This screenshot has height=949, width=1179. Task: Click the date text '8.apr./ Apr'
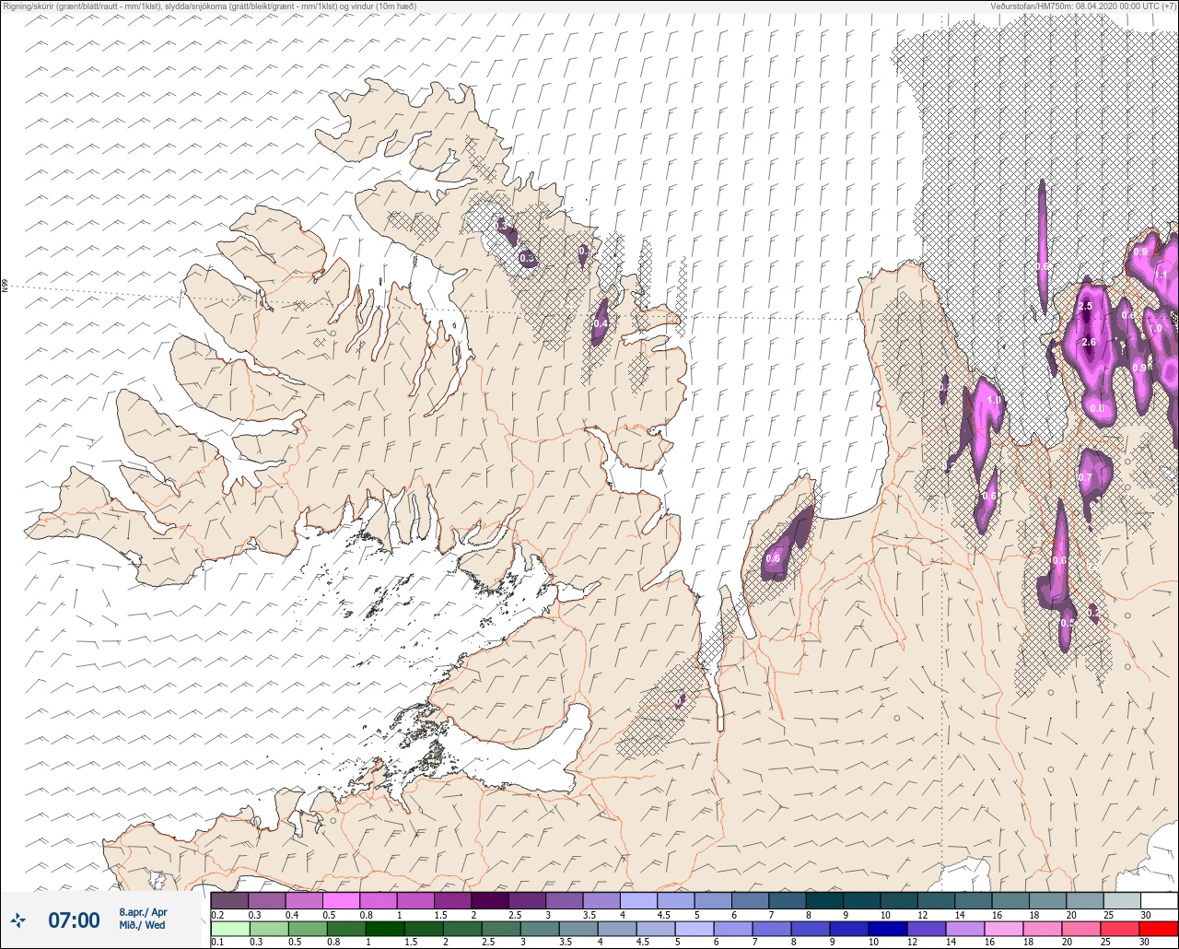coord(143,912)
